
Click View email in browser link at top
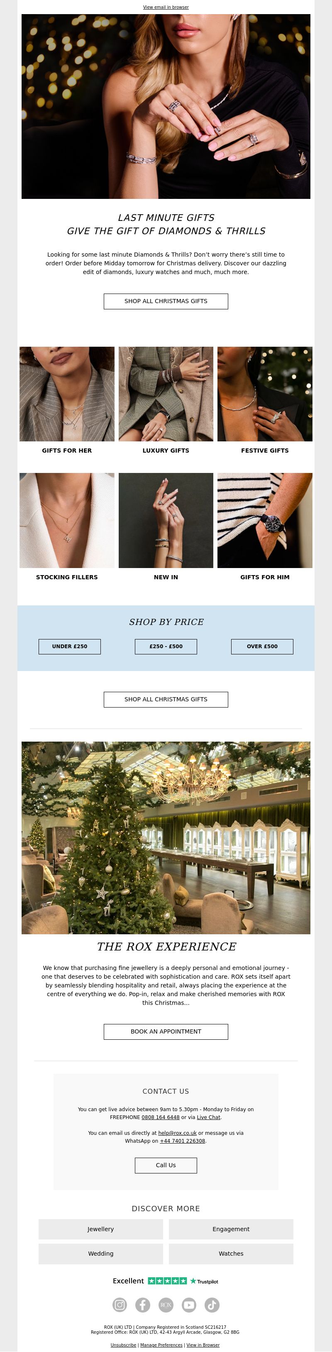click(x=166, y=7)
